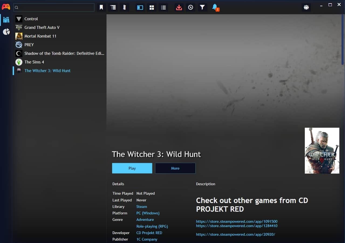Select Grand Theft Auto V in list
The image size is (345, 243).
[59, 28]
